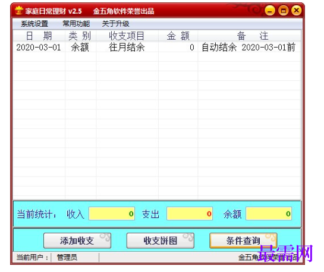Click the 收支项目 column header
This screenshot has width=324, height=272.
127,36
